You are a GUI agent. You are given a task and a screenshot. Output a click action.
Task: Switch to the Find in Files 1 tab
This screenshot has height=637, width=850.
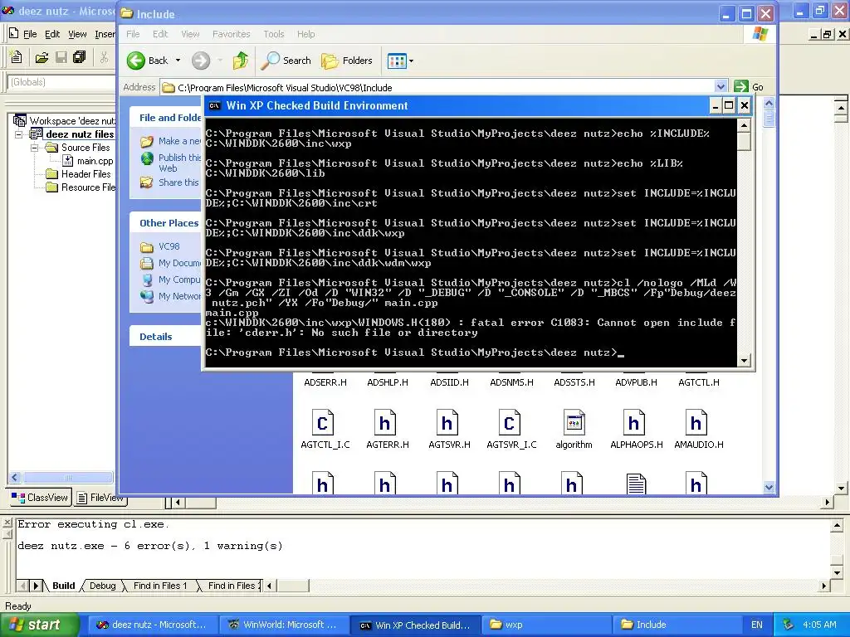pyautogui.click(x=160, y=586)
